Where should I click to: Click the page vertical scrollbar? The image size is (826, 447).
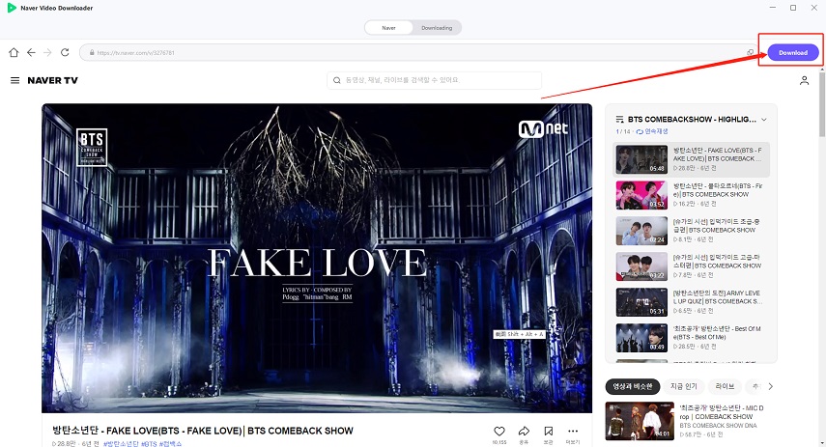click(822, 104)
